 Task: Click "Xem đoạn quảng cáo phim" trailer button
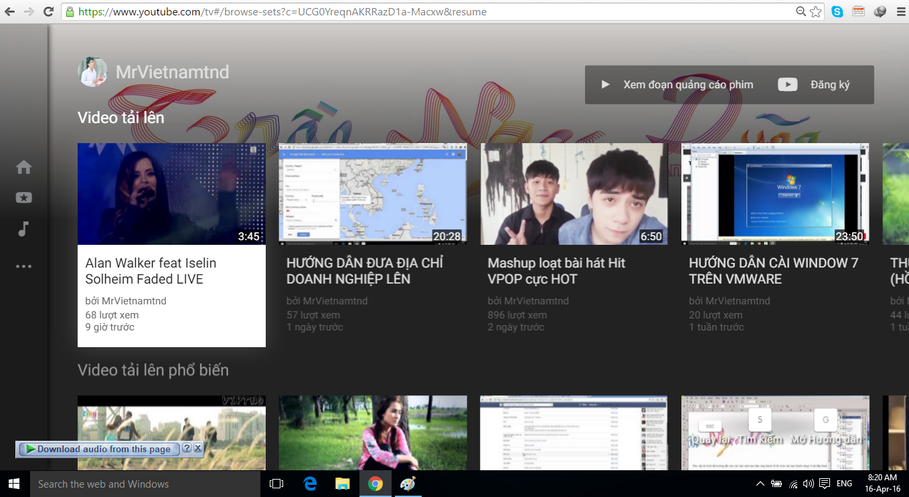(677, 85)
